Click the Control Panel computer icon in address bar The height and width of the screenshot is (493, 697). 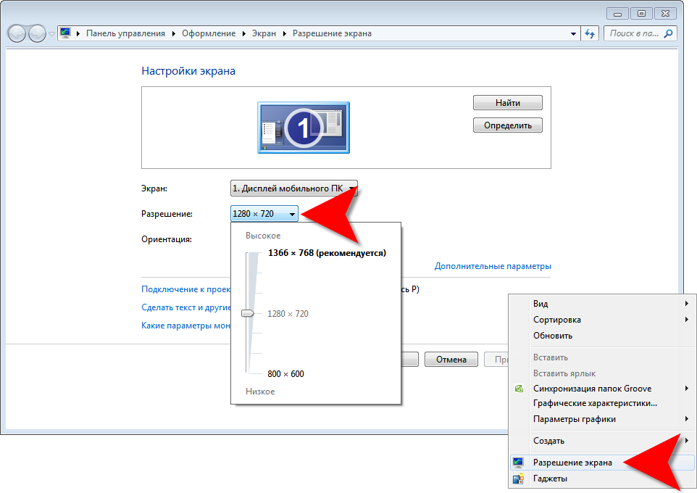(66, 33)
